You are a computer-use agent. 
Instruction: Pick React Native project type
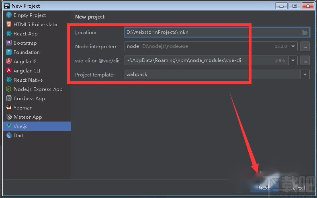[x=37, y=80]
